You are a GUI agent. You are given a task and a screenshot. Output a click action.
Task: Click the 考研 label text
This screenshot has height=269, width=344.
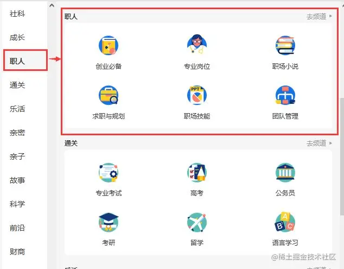coord(109,242)
